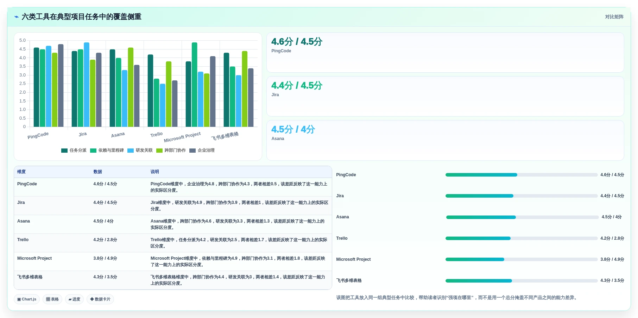The image size is (638, 318).
Task: Click the Asana progress bar
Action: (x=522, y=217)
